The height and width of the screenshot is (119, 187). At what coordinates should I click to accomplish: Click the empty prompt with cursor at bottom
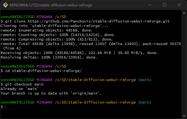pos(3,107)
